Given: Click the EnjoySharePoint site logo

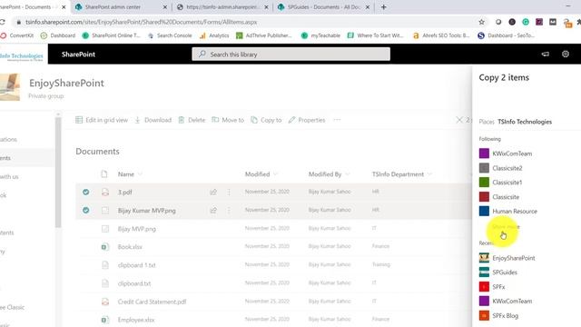Looking at the screenshot, I should click(x=10, y=87).
